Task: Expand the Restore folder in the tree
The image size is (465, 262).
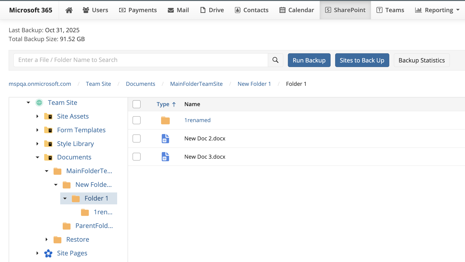Action: click(46, 239)
